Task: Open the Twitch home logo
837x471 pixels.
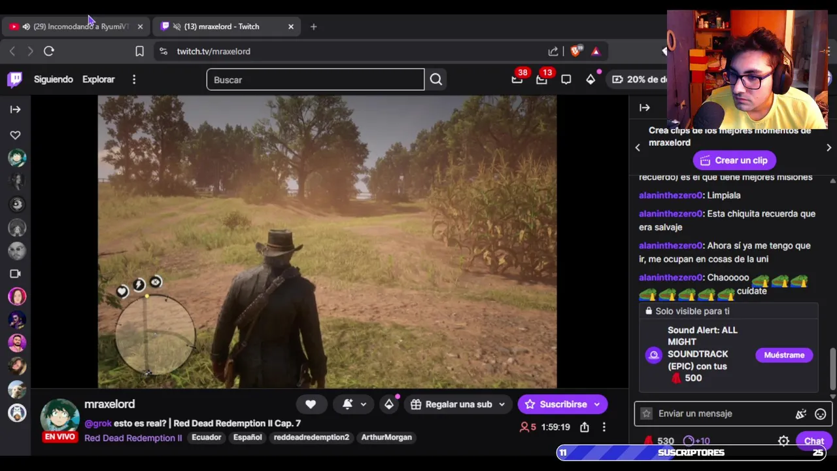Action: 15,80
